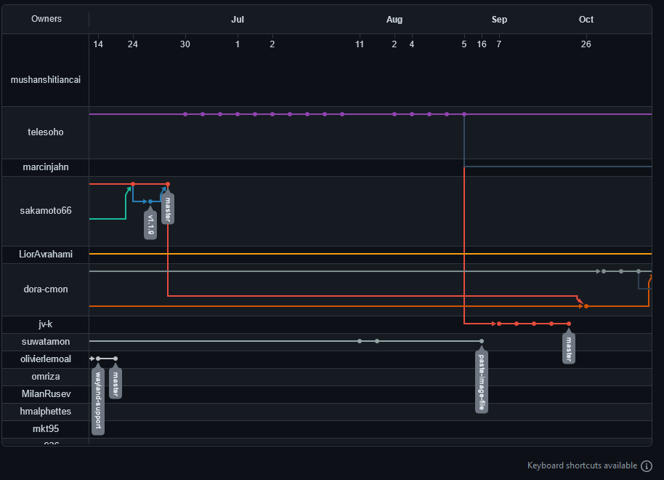The image size is (664, 480).
Task: Open suwatamon's owner entry
Action: (46, 342)
